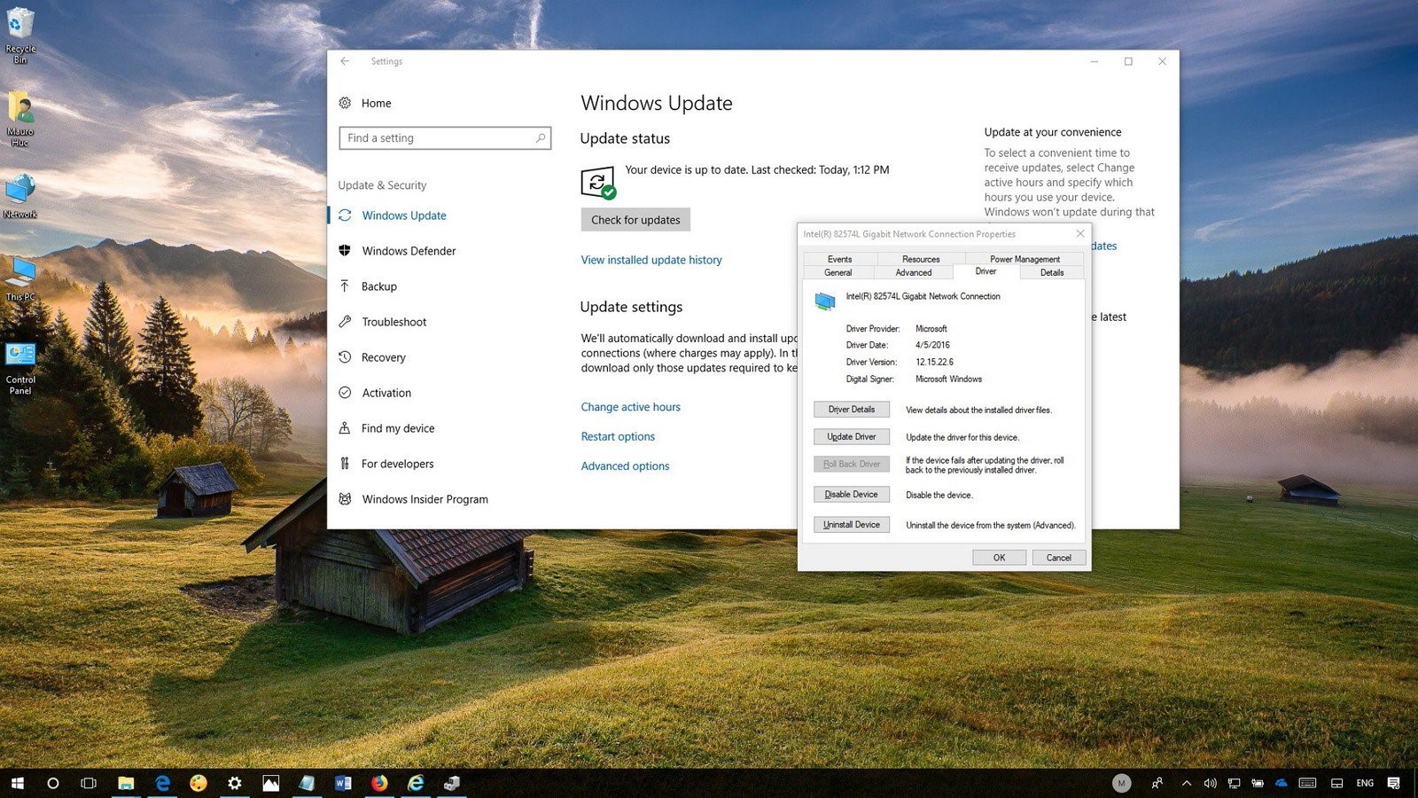The height and width of the screenshot is (798, 1418).
Task: Open Internet Explorer from taskbar
Action: coord(416,783)
